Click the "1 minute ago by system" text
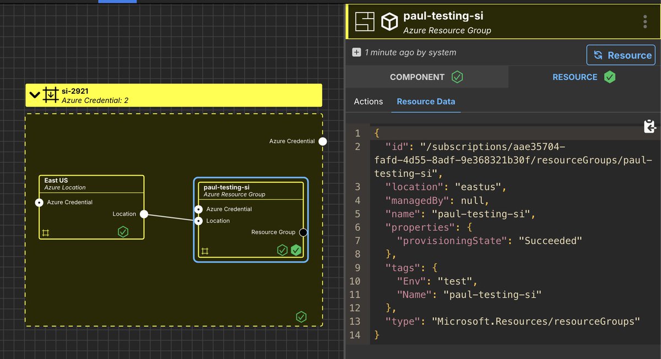661x359 pixels. [410, 52]
